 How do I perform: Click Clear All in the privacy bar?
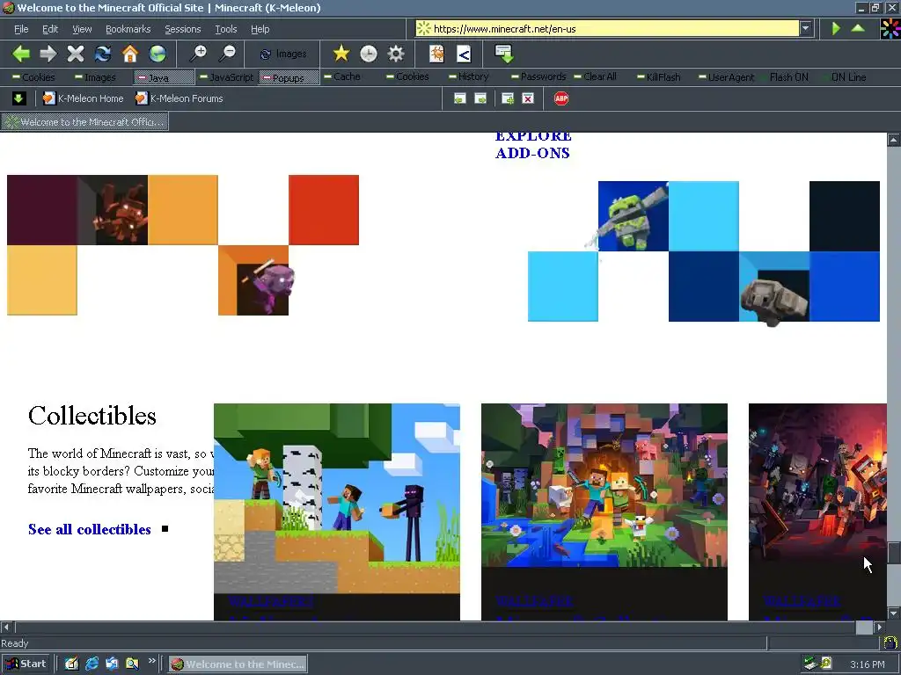596,76
